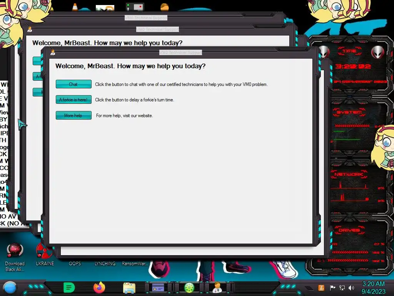The width and height of the screenshot is (394, 296).
Task: Launch Firefox from the taskbar
Action: point(99,288)
